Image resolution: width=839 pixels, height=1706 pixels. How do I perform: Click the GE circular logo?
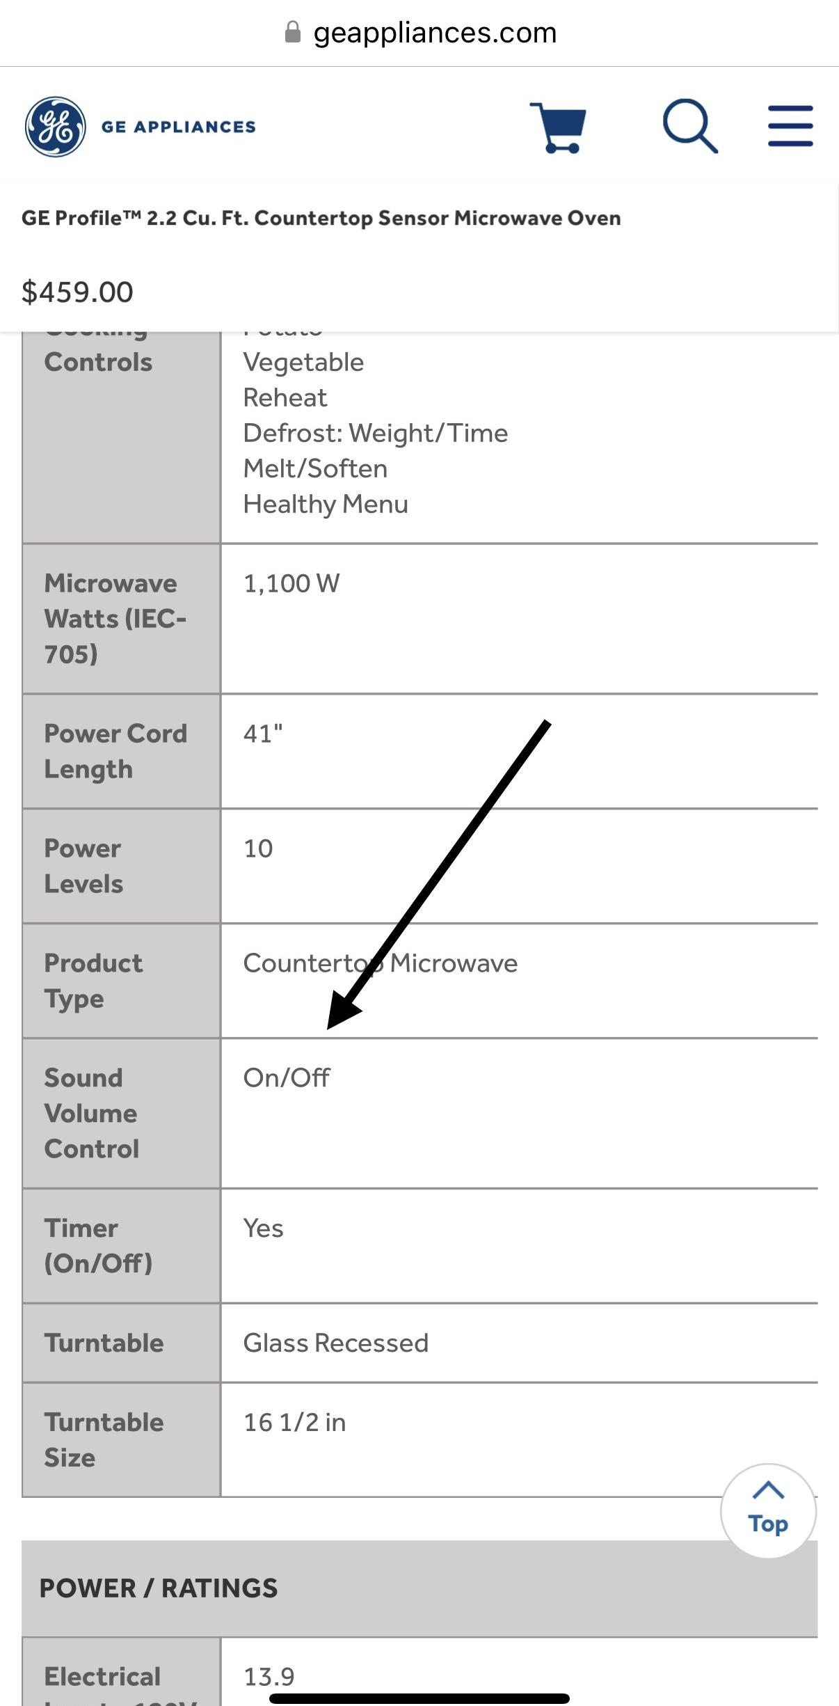point(56,127)
